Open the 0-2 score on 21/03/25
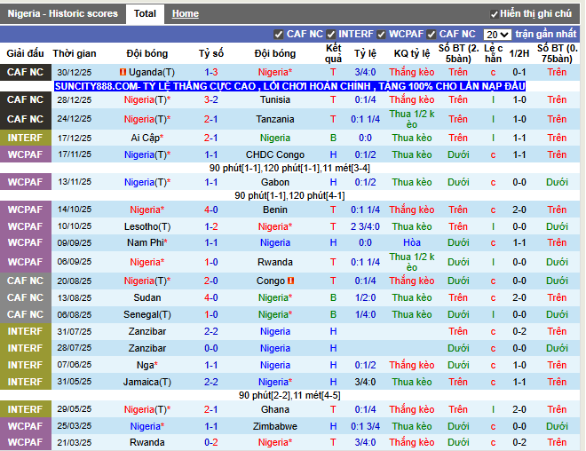The height and width of the screenshot is (451, 586). (211, 442)
